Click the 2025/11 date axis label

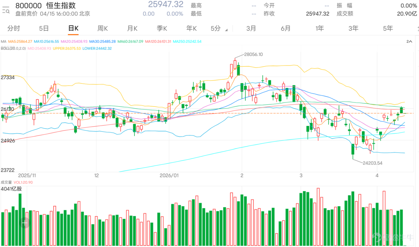pos(27,175)
